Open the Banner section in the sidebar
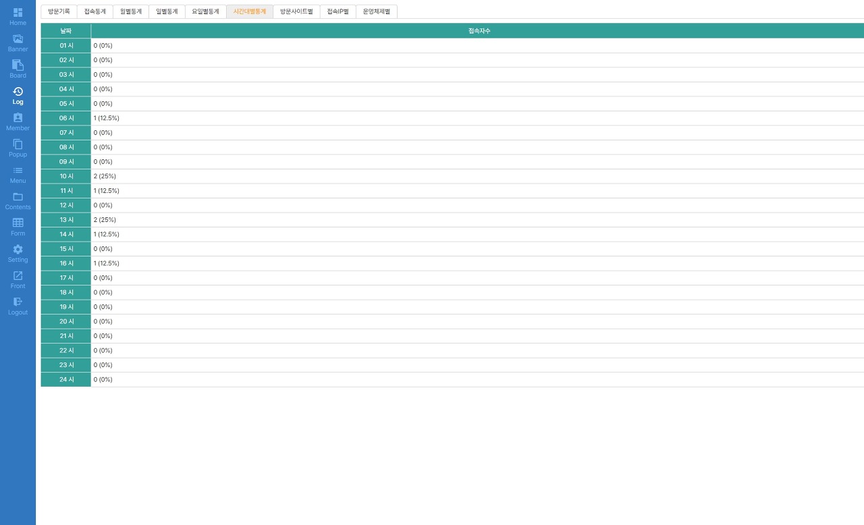The image size is (864, 525). click(x=18, y=38)
